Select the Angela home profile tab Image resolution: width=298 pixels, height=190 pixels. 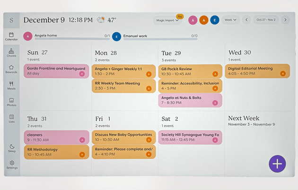pos(45,35)
